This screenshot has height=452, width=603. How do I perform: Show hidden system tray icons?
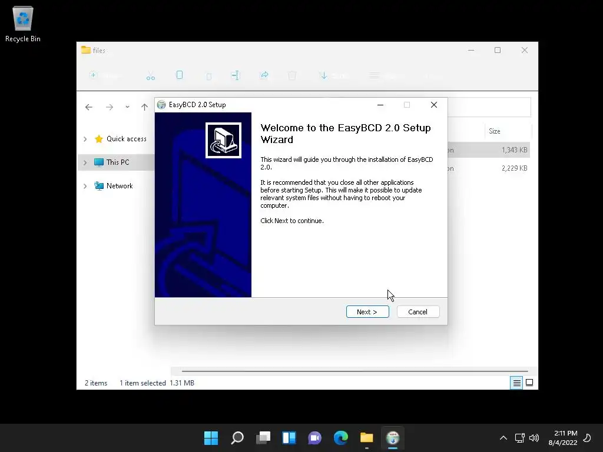click(503, 438)
